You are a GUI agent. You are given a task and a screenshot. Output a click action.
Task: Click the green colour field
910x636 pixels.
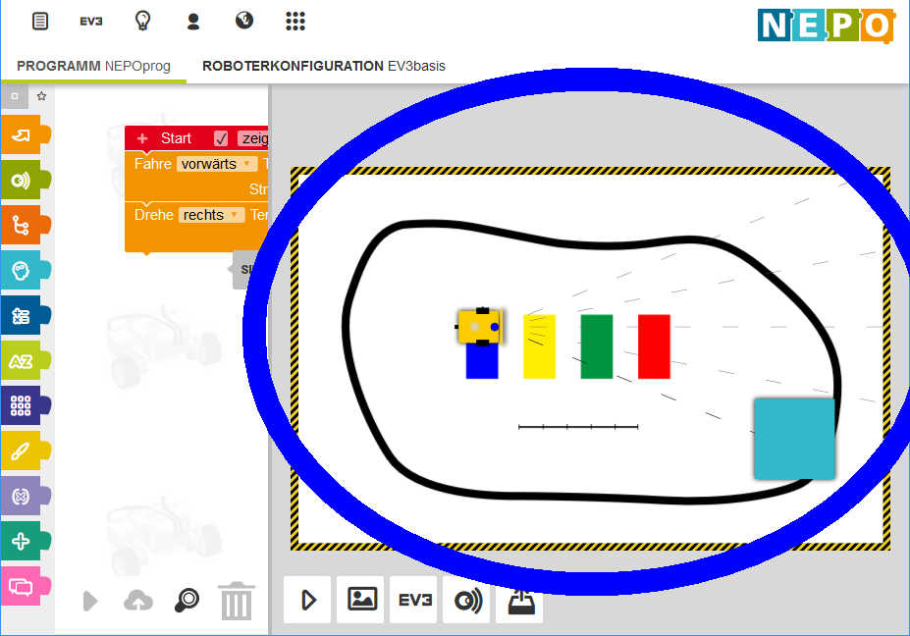pyautogui.click(x=597, y=346)
